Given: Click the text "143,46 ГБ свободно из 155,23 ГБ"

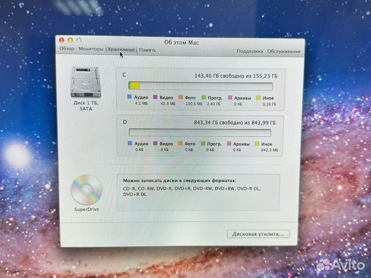Looking at the screenshot, I should point(236,76).
